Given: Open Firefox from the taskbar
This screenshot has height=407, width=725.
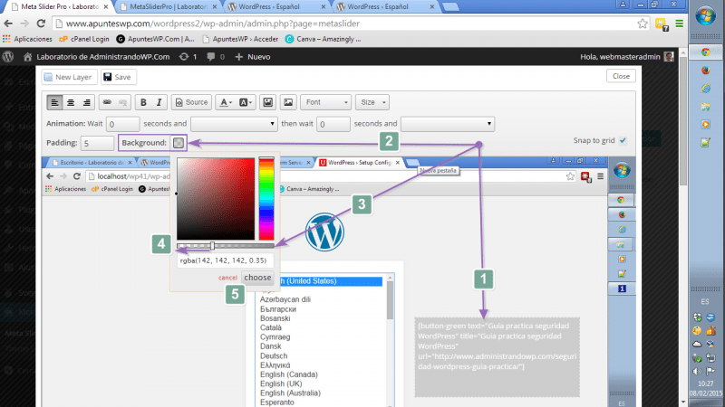Looking at the screenshot, I should 706,71.
